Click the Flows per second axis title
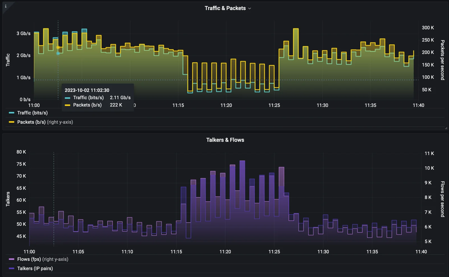Viewport: 449px width, 277px height. (x=443, y=199)
